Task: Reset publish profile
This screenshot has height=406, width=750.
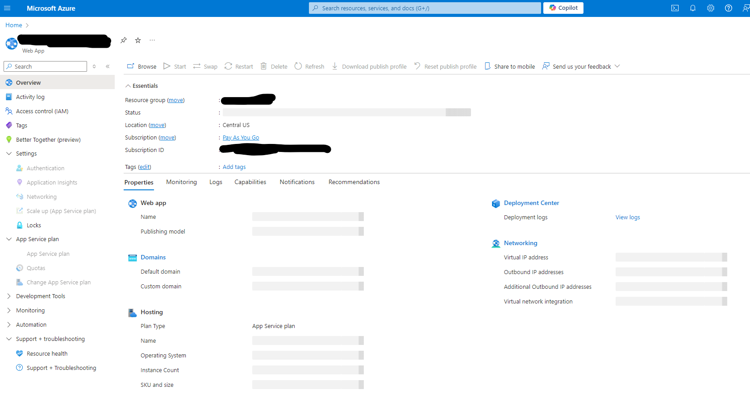Action: click(446, 66)
